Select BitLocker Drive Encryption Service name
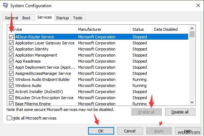The height and width of the screenshot is (136, 204). coord(44,98)
